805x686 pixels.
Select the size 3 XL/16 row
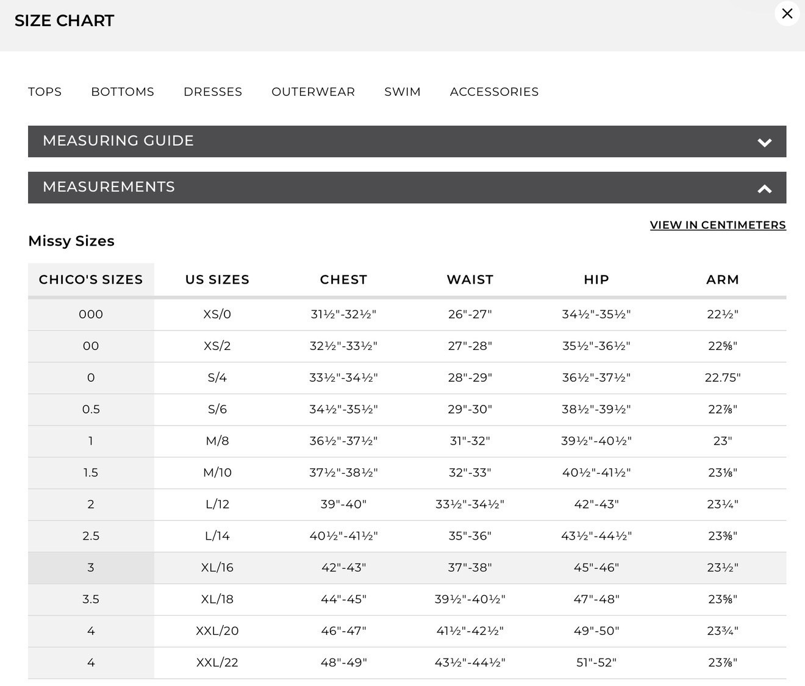pos(407,568)
